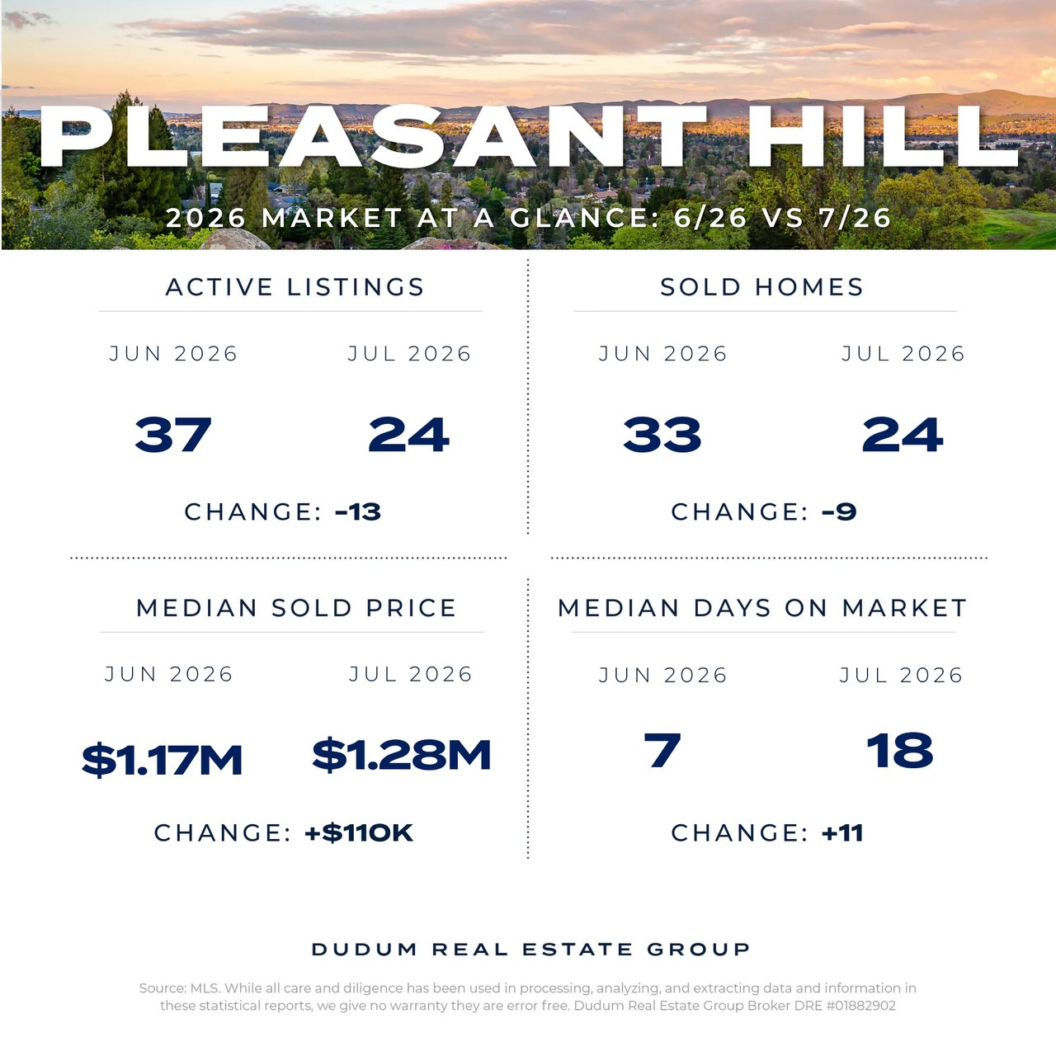Click the days on market value 7
This screenshot has width=1056, height=1056.
tap(662, 751)
